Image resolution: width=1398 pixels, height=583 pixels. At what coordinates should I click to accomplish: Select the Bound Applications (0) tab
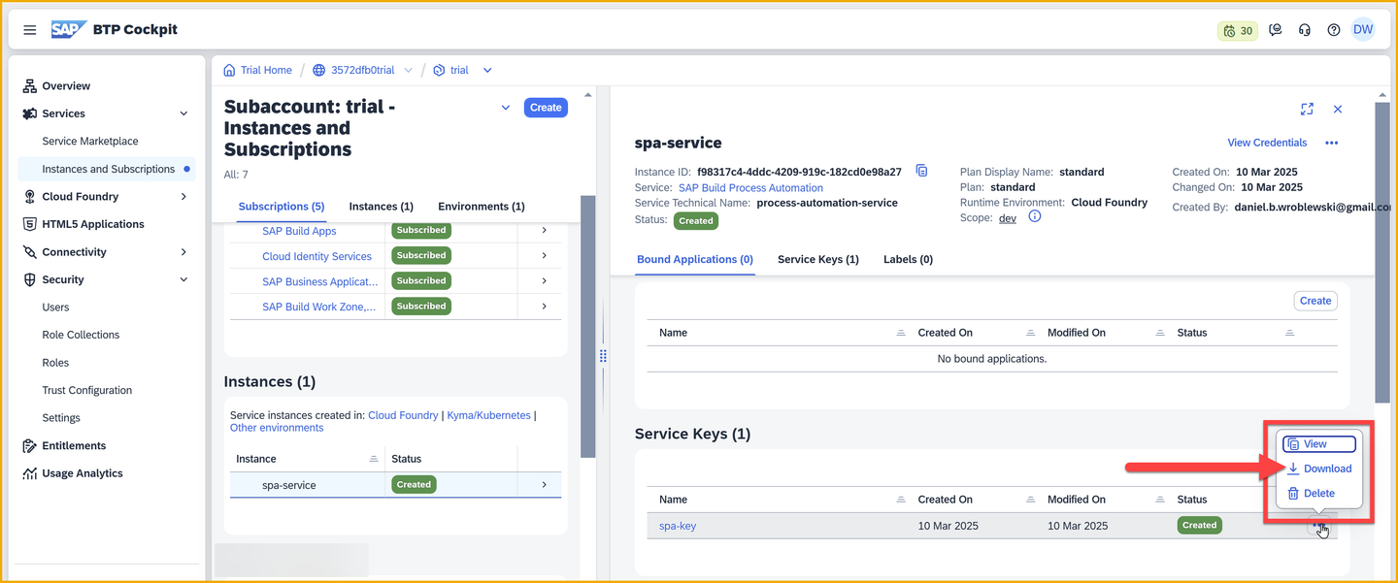pos(695,260)
